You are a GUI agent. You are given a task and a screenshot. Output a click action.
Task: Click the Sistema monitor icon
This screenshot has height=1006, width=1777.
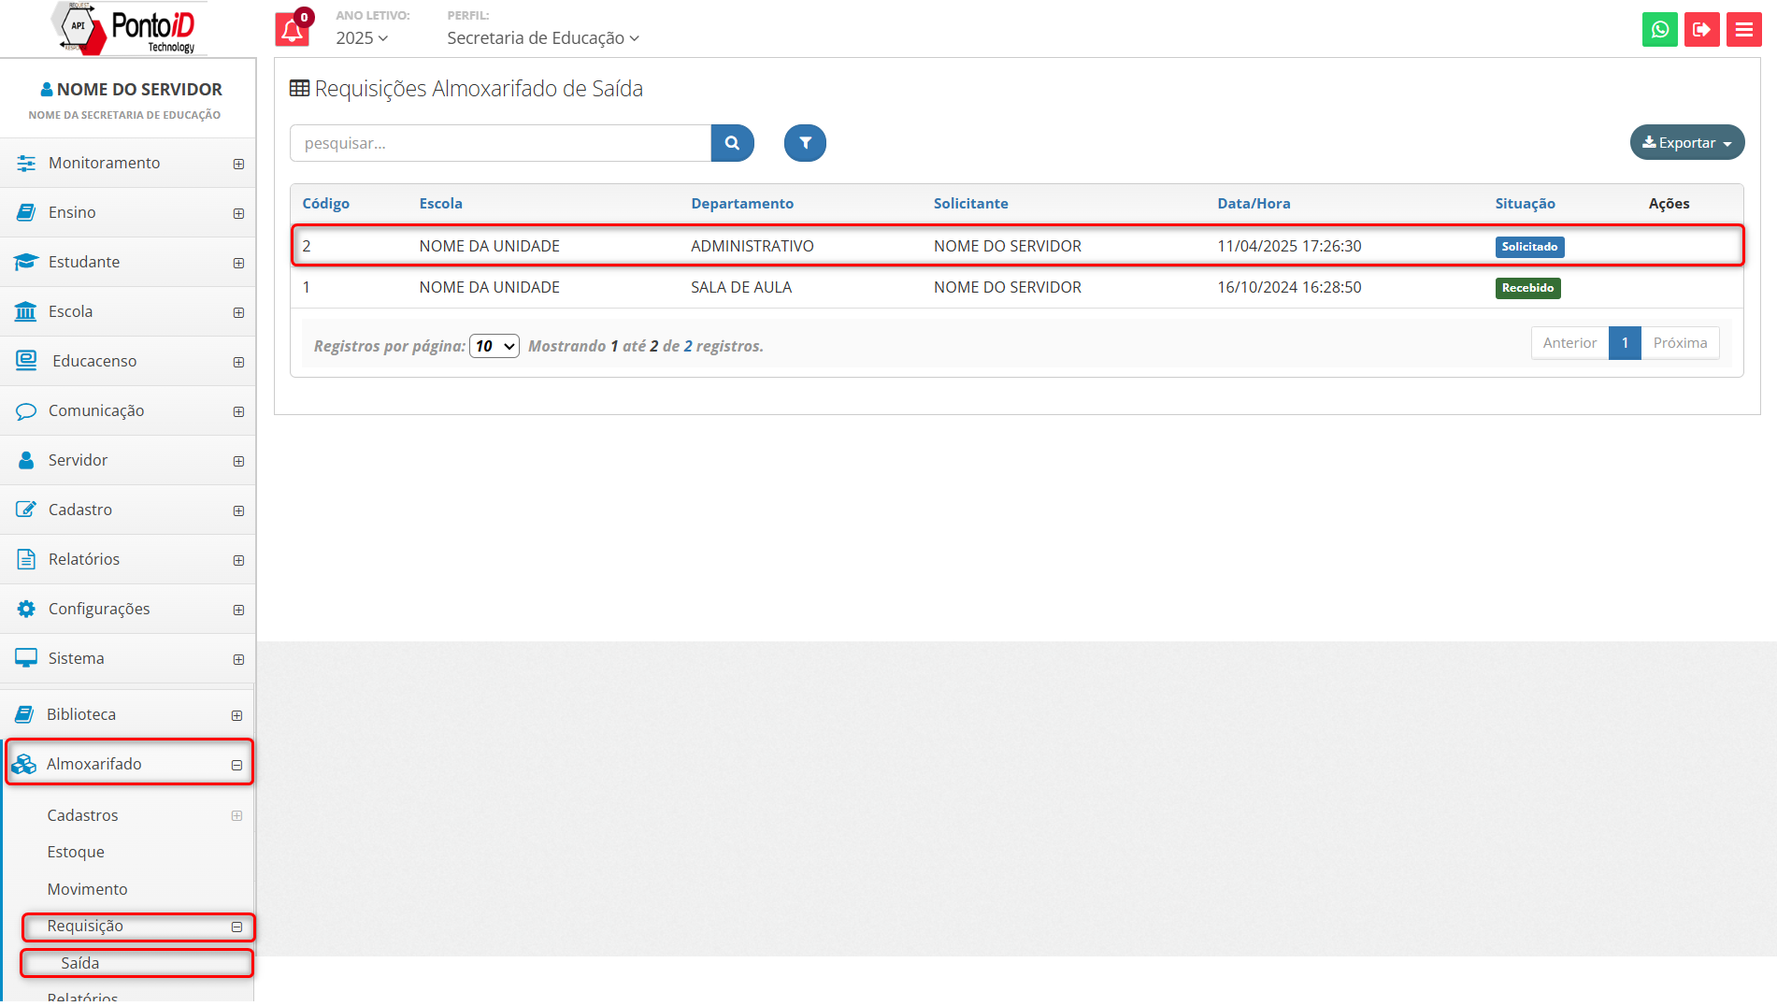point(26,658)
